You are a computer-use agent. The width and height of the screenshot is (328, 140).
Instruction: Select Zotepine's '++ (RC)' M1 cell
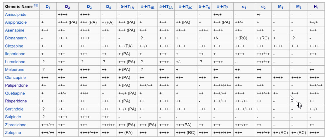[280, 133]
